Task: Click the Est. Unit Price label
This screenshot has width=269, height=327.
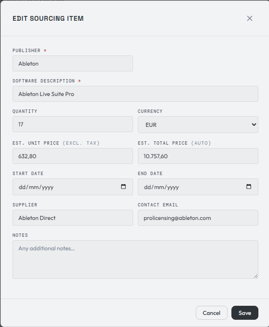Action: pyautogui.click(x=56, y=143)
